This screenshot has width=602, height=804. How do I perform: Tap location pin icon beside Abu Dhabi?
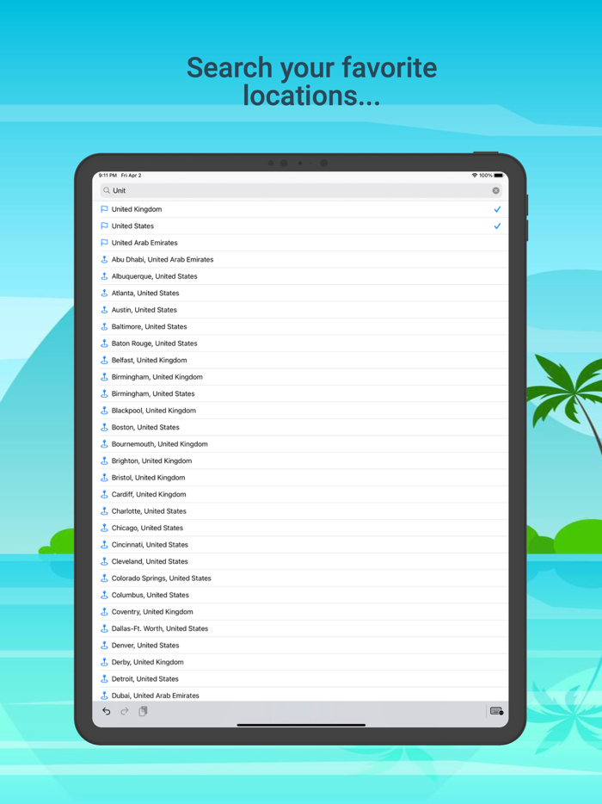click(x=104, y=259)
